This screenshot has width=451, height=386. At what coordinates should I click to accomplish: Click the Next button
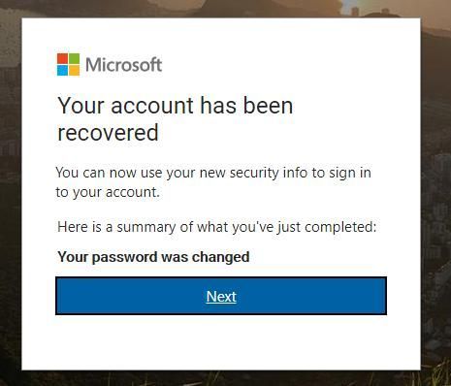click(221, 296)
